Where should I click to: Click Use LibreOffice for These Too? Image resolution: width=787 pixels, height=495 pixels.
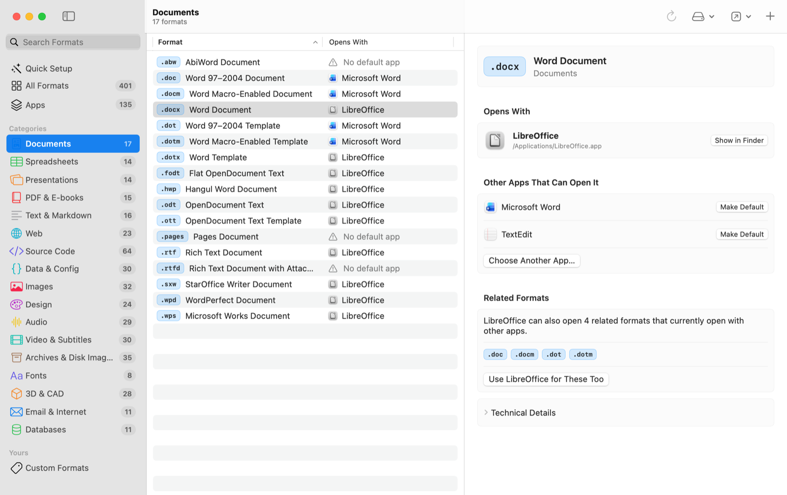coord(546,379)
